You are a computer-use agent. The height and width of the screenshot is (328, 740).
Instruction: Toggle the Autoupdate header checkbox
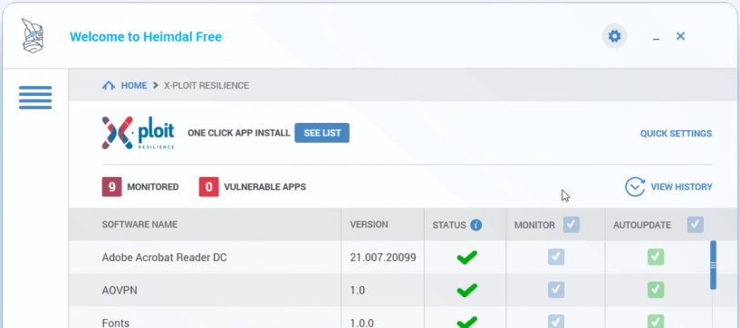(696, 224)
